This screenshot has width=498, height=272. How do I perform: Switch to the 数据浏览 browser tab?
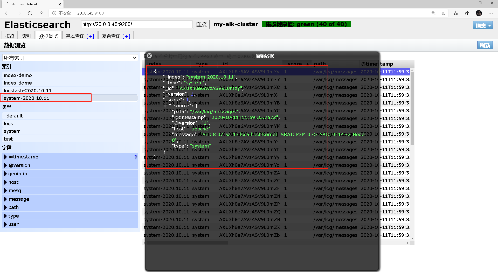click(49, 36)
